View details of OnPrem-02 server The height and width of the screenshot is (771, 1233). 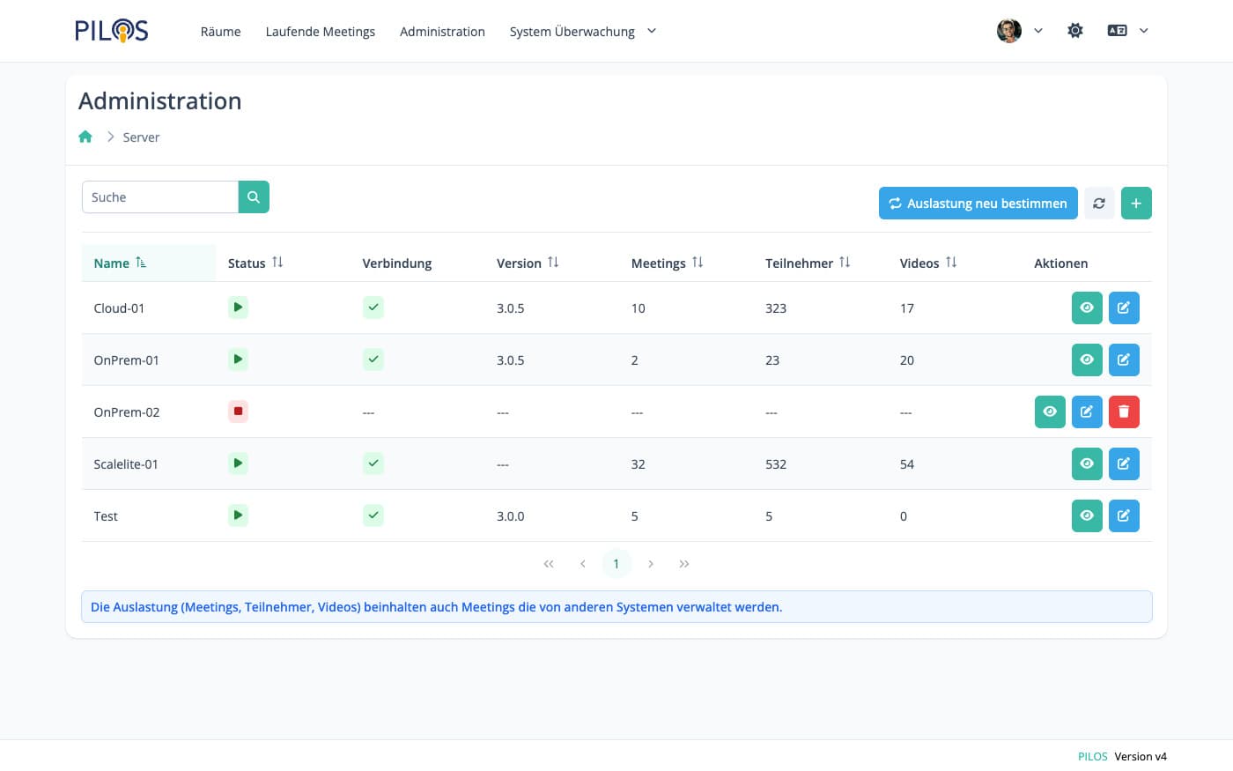1049,411
